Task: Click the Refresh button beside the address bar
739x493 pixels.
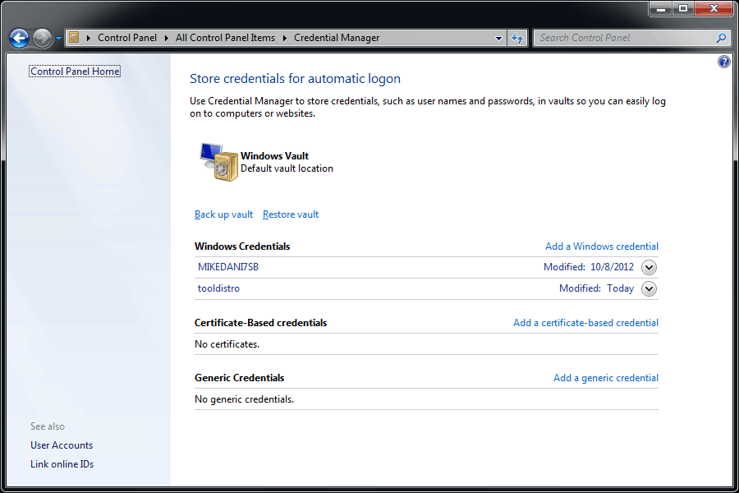Action: pos(517,38)
